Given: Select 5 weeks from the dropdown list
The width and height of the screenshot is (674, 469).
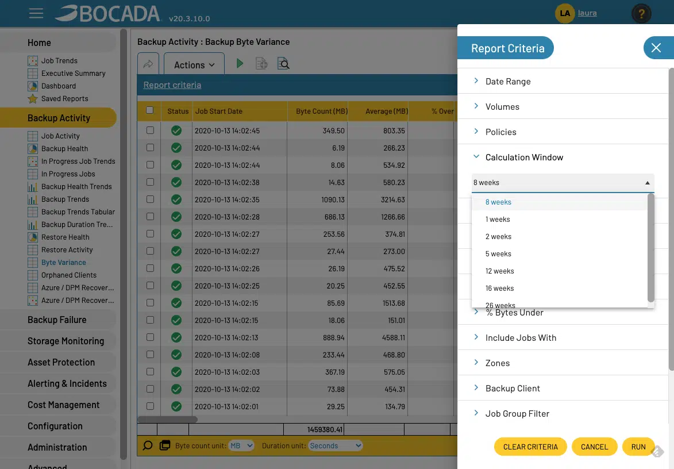Looking at the screenshot, I should tap(560, 253).
